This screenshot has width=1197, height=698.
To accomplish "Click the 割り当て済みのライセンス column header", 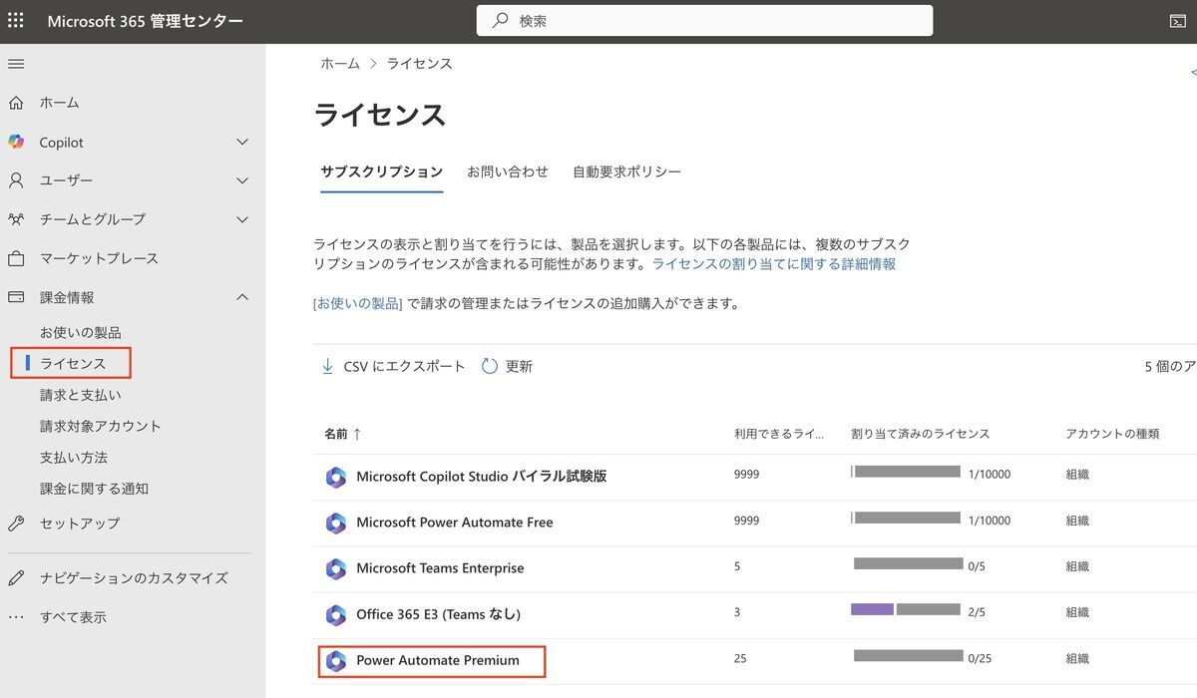I will (920, 434).
